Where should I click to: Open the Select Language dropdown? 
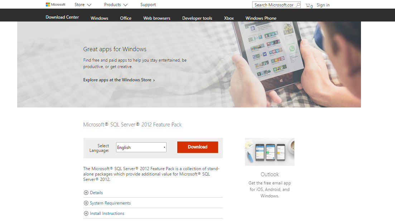click(141, 148)
